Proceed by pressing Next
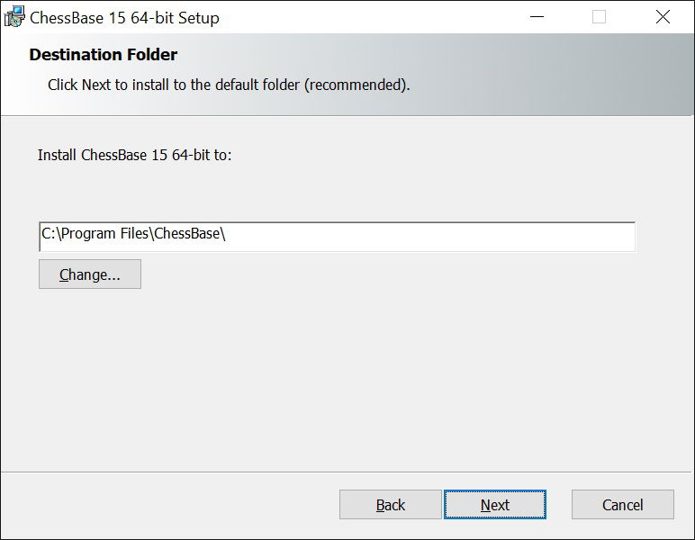The height and width of the screenshot is (540, 695). (494, 505)
